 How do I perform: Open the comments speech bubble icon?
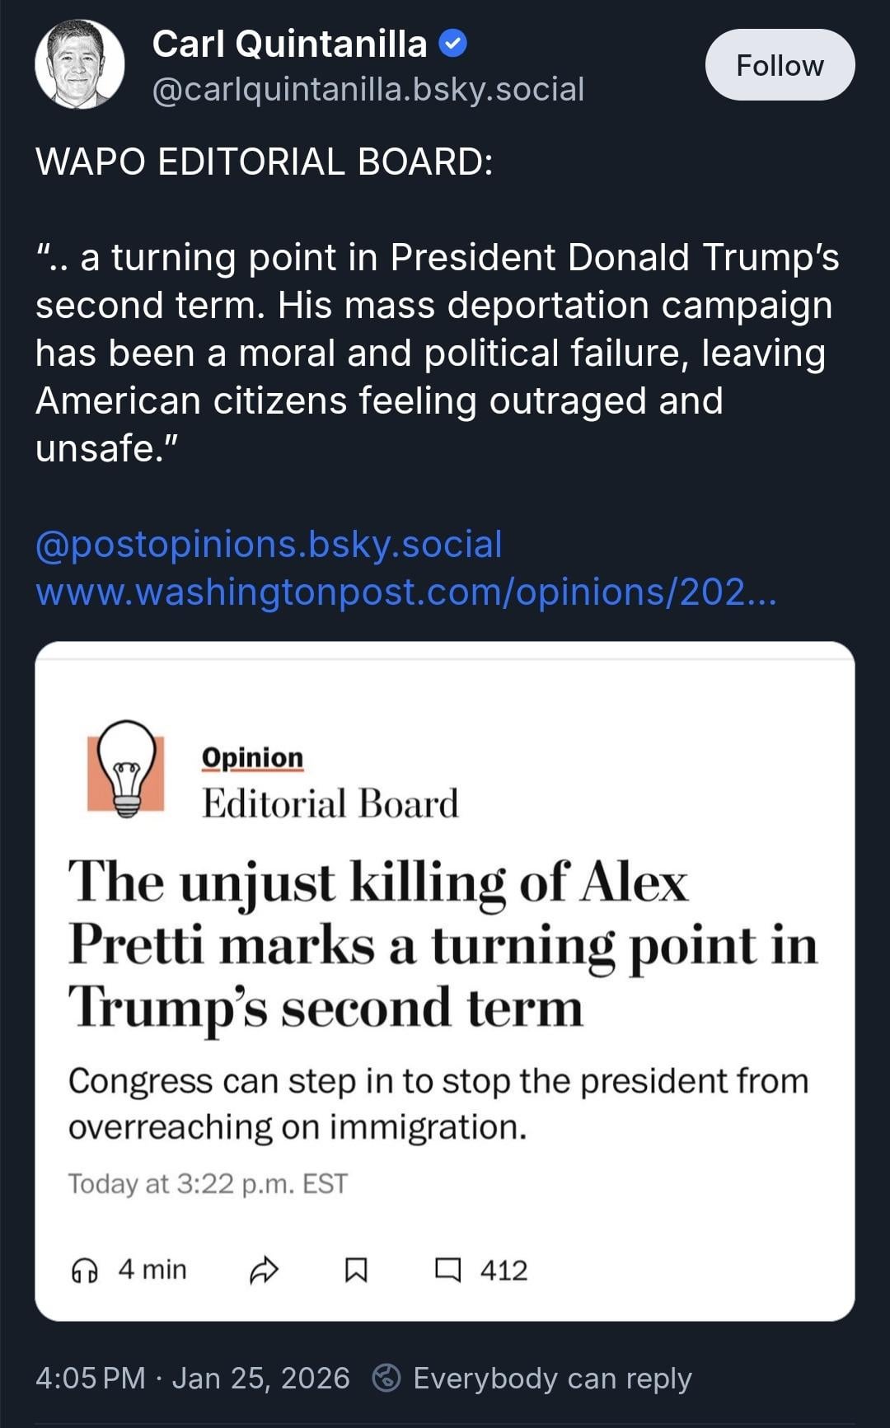click(x=447, y=1270)
